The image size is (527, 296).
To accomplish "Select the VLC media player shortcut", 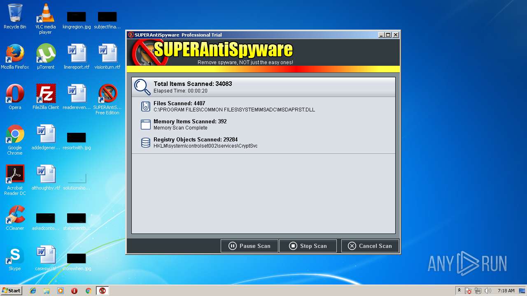I will pos(45,19).
